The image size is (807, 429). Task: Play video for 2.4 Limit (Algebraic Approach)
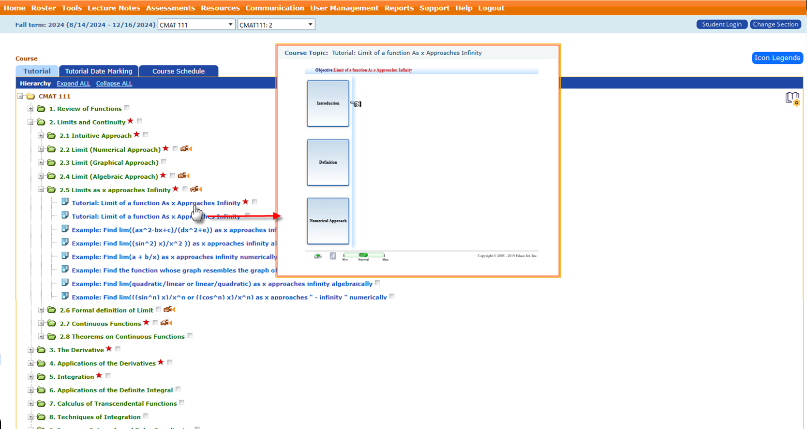pos(183,176)
